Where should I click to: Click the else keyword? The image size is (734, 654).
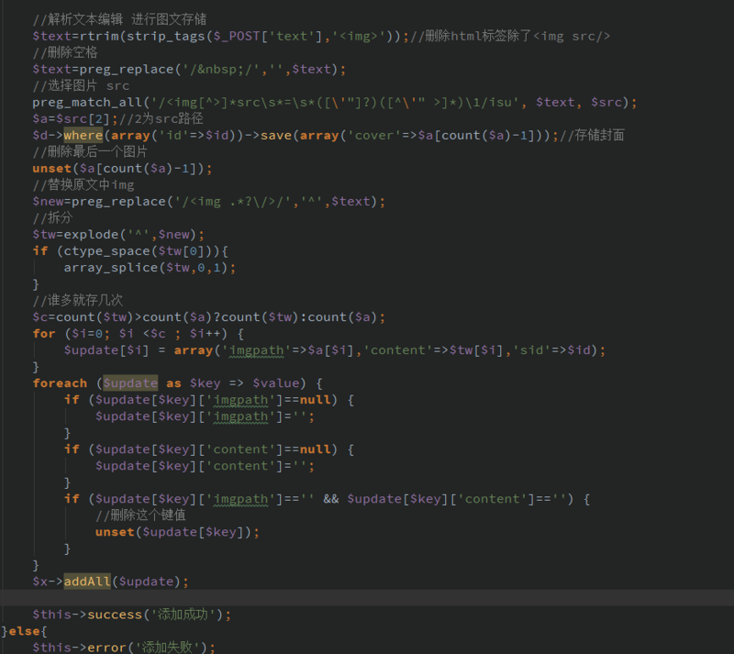point(25,631)
